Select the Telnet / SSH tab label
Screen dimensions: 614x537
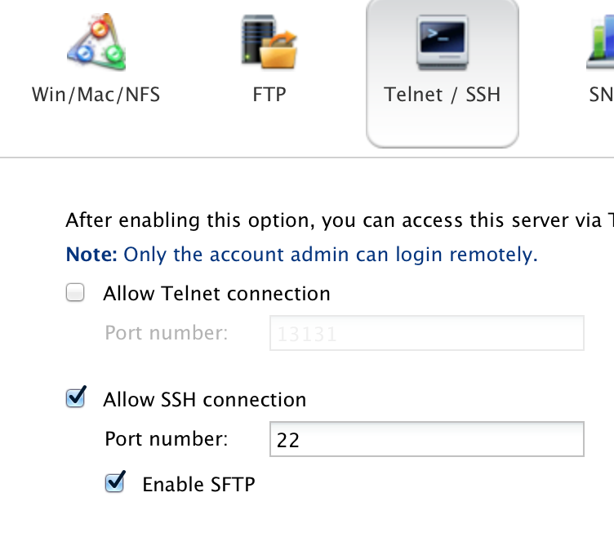click(443, 95)
